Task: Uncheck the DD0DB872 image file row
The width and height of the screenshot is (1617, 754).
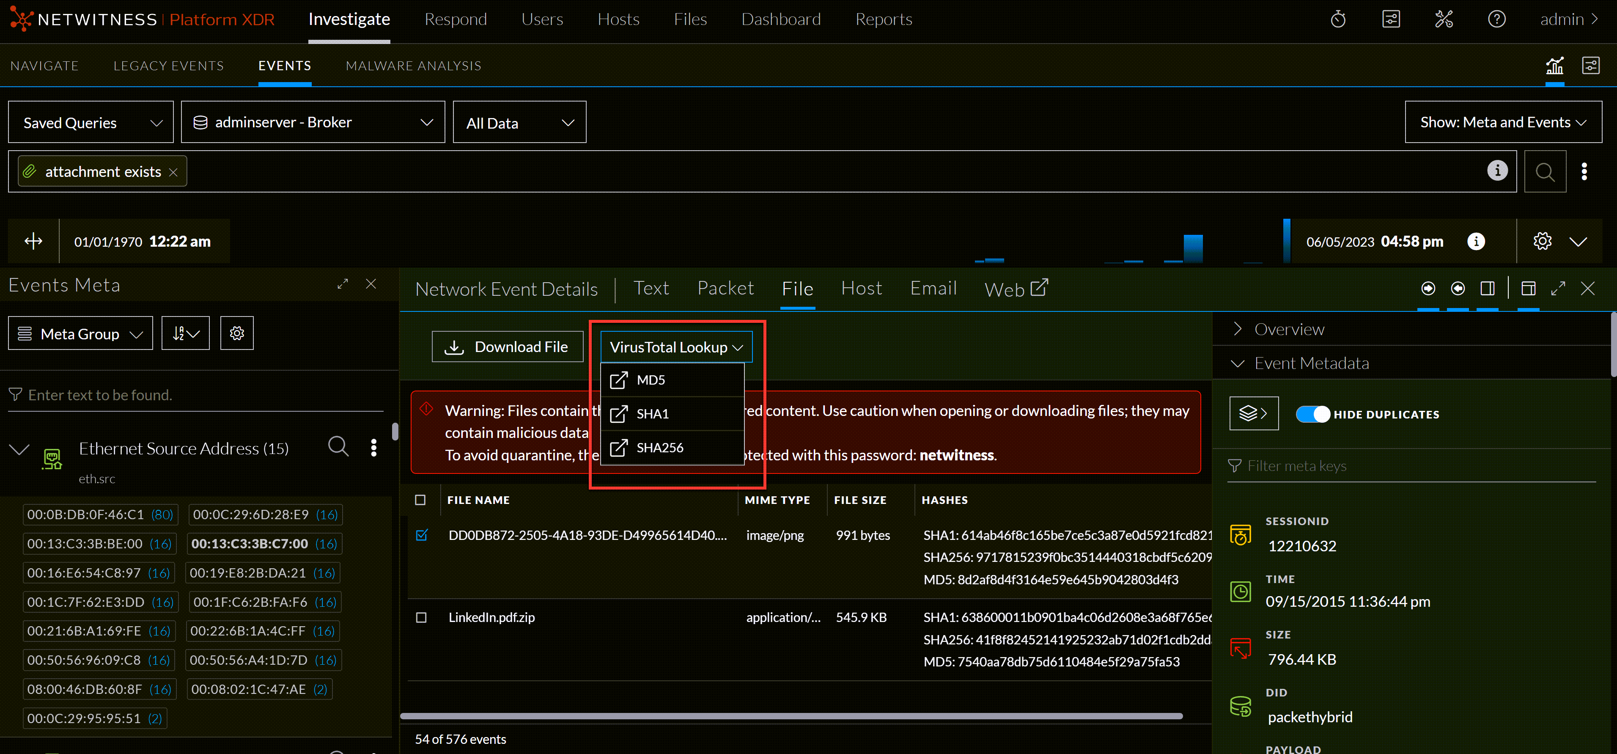Action: tap(421, 536)
